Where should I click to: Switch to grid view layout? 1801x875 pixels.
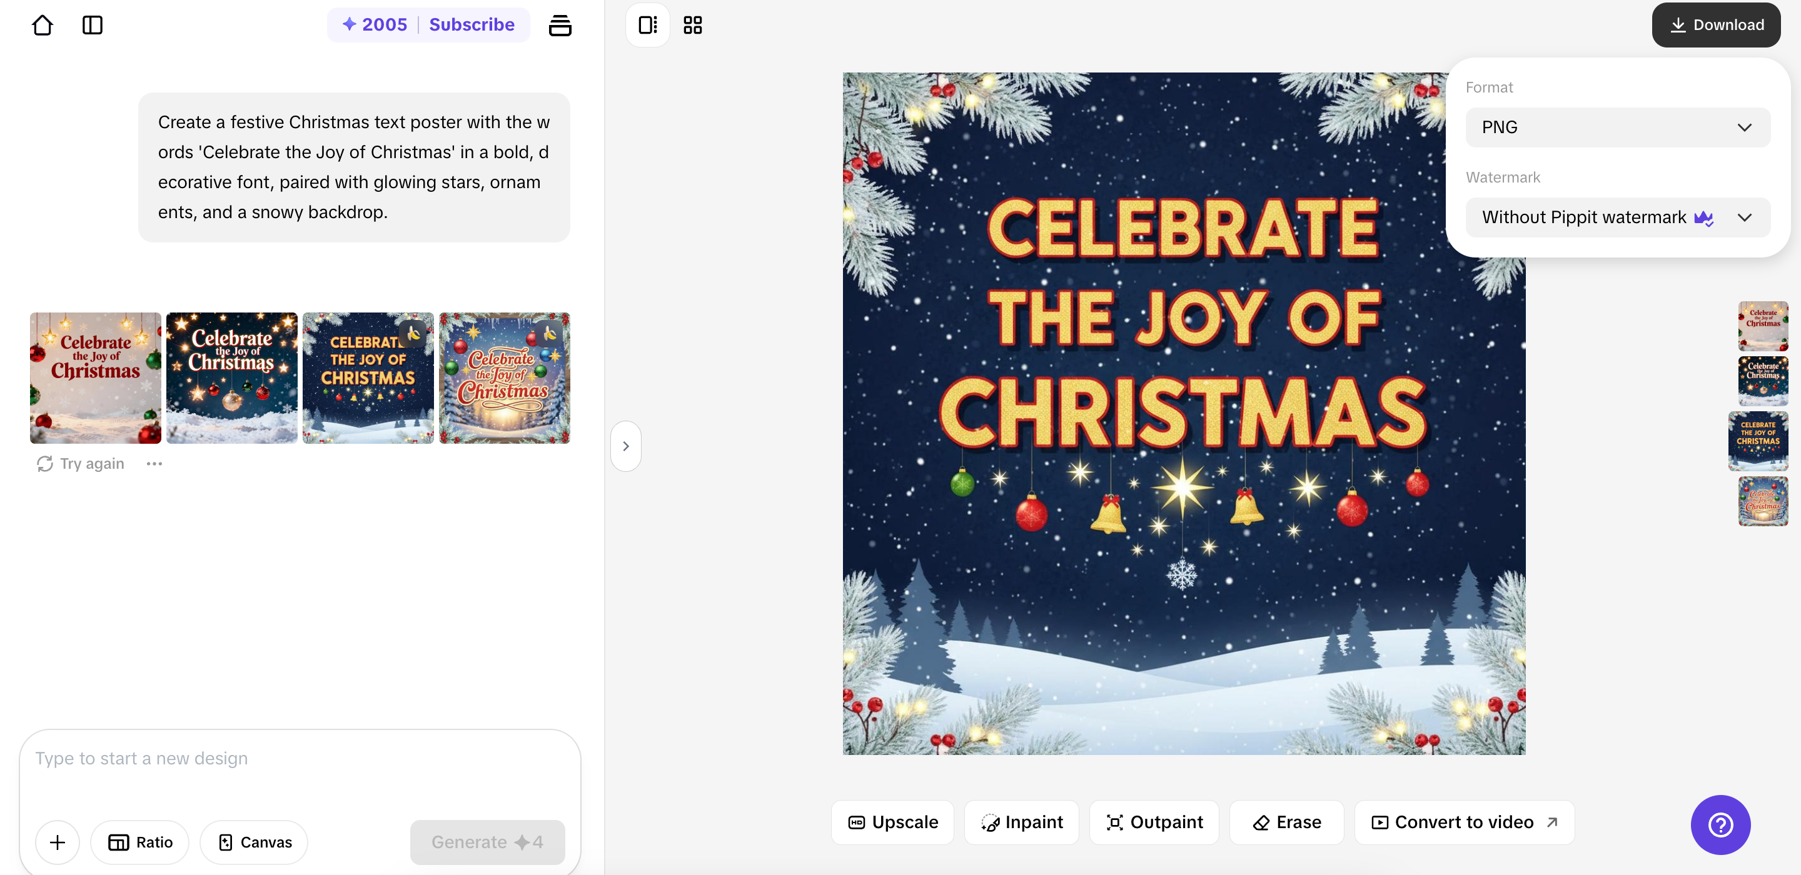pos(692,25)
